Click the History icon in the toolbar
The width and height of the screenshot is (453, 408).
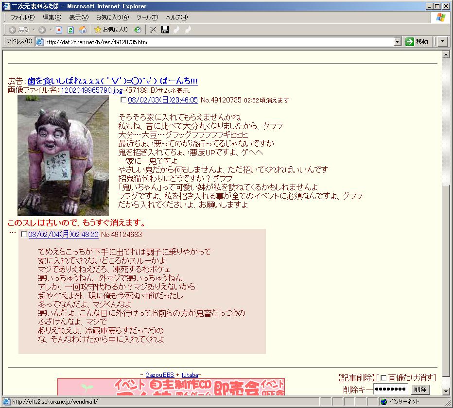pyautogui.click(x=138, y=30)
